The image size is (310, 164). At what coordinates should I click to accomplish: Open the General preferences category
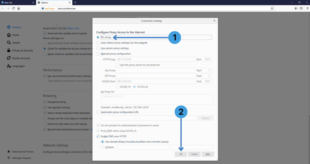coord(14,27)
